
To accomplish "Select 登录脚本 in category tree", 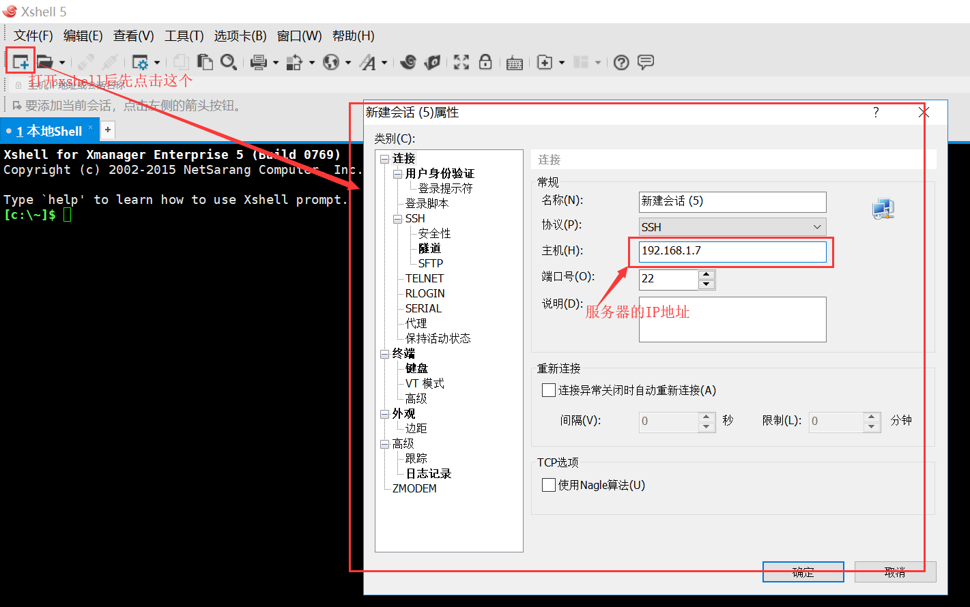I will [427, 203].
